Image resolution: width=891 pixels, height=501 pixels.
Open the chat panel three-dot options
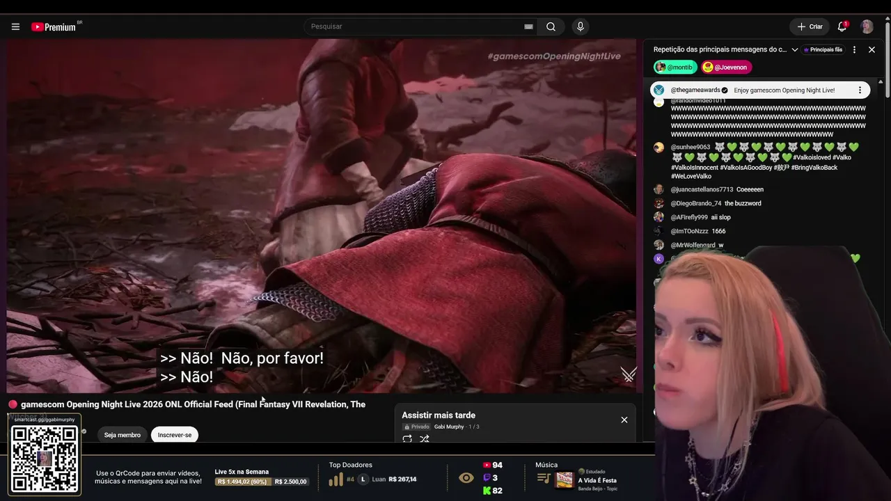tap(854, 50)
